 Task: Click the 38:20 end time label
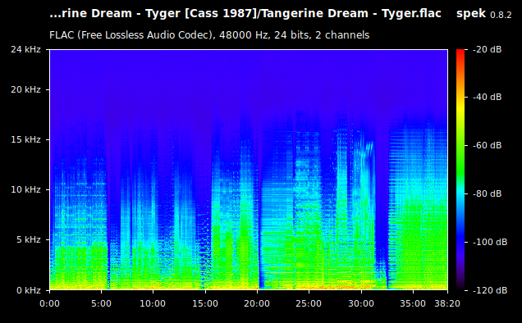tap(447, 303)
